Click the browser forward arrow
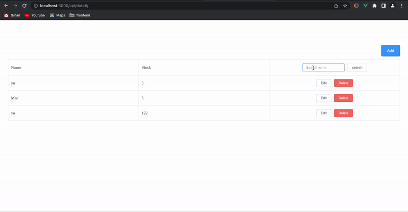The height and width of the screenshot is (212, 408). (x=15, y=6)
